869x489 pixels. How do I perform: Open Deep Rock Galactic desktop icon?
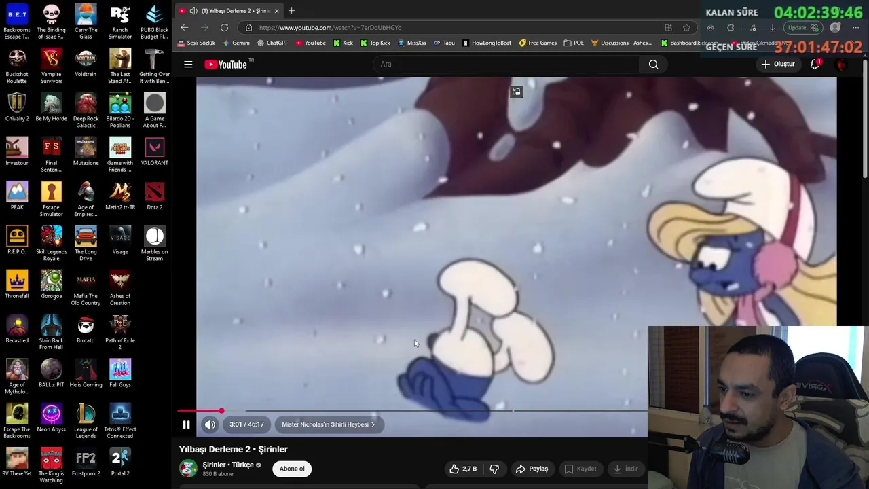coord(86,111)
